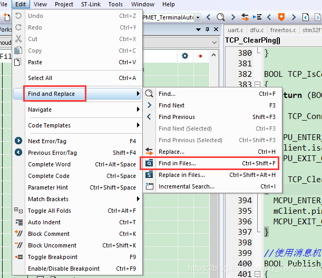The image size is (322, 278).
Task: Collapse code fold at line 383
Action: (x=257, y=84)
